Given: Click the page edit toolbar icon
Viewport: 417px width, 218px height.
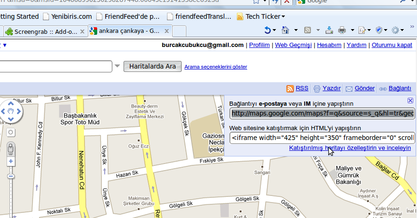Looking at the screenshot, I should (362, 30).
